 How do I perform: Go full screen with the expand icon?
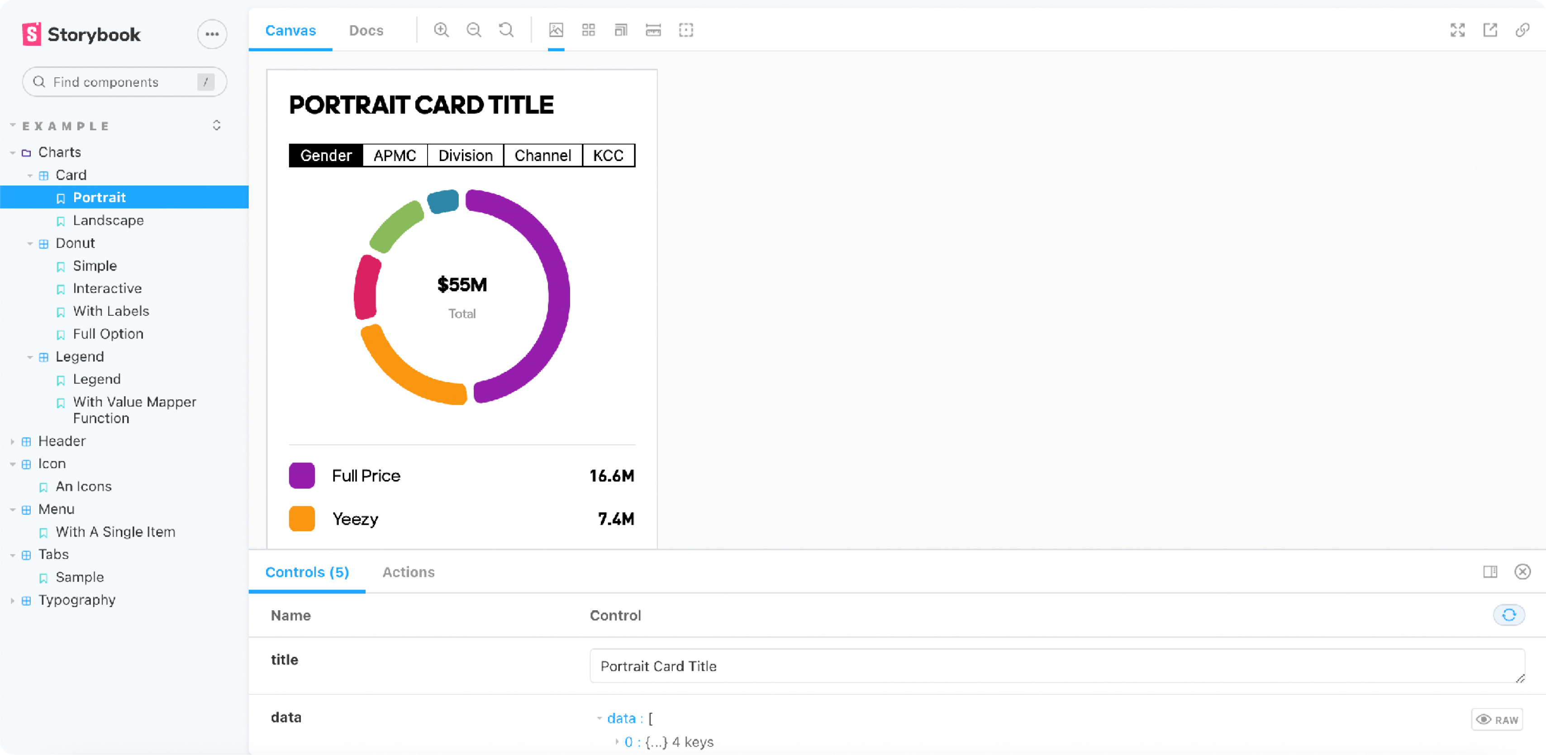pos(1457,30)
